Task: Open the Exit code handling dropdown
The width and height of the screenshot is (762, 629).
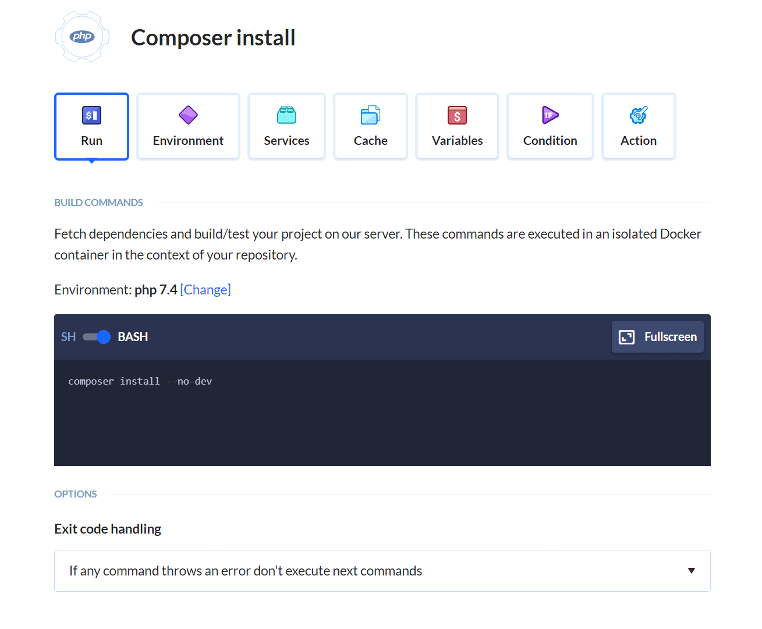Action: [382, 571]
